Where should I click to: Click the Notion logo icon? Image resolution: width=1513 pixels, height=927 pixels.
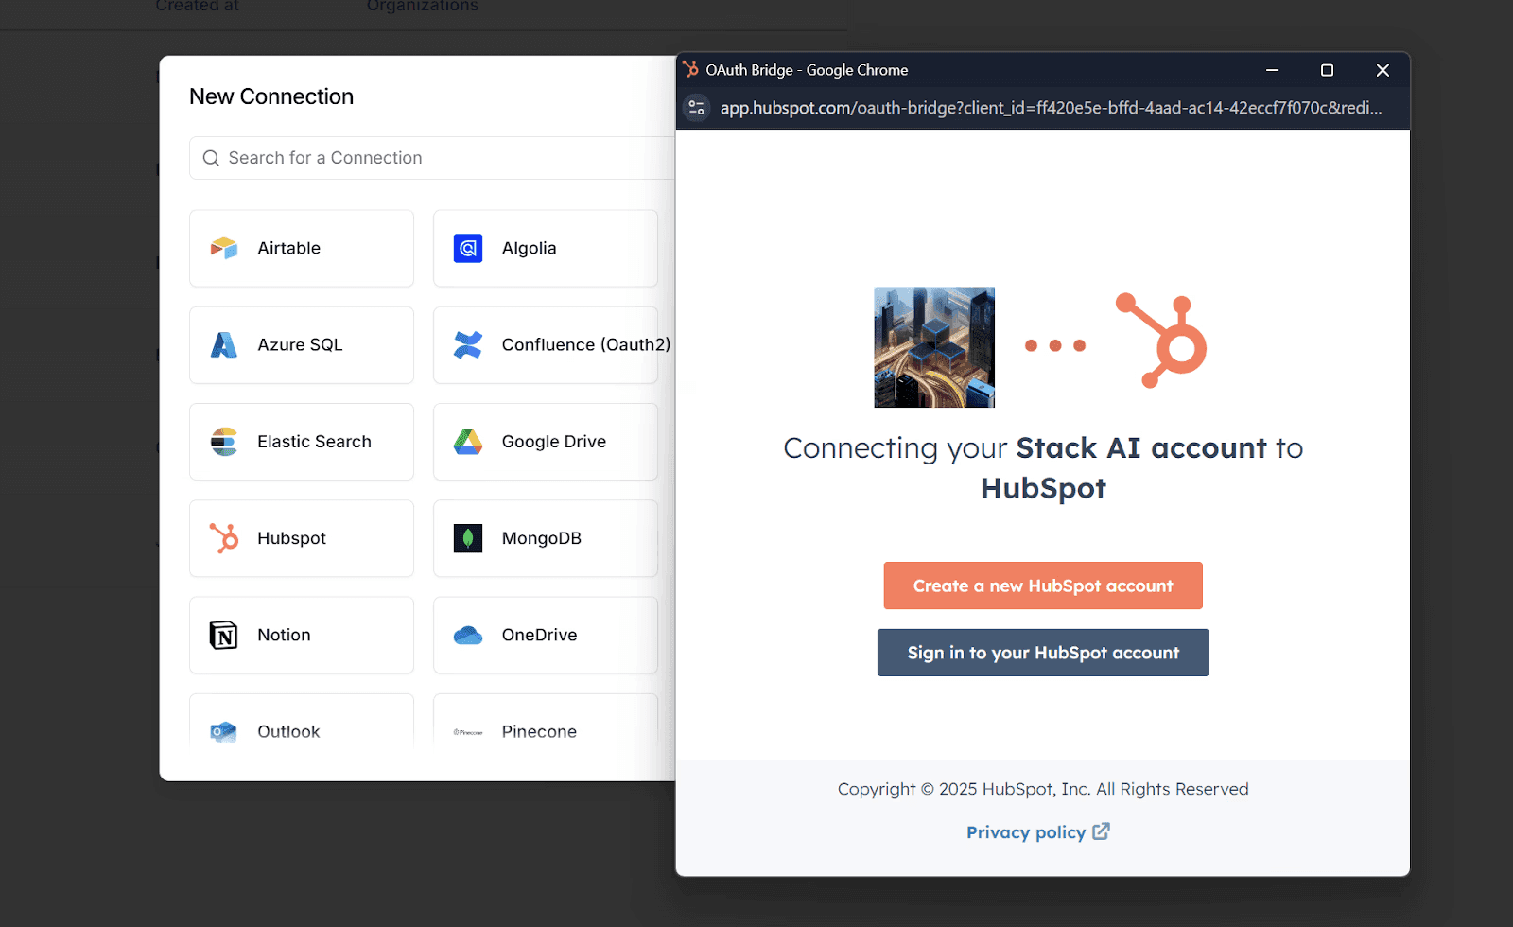tap(224, 635)
